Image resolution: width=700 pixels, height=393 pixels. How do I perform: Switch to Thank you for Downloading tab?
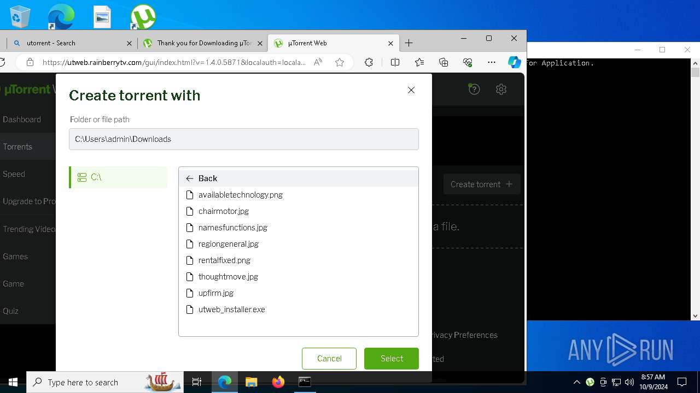202,43
